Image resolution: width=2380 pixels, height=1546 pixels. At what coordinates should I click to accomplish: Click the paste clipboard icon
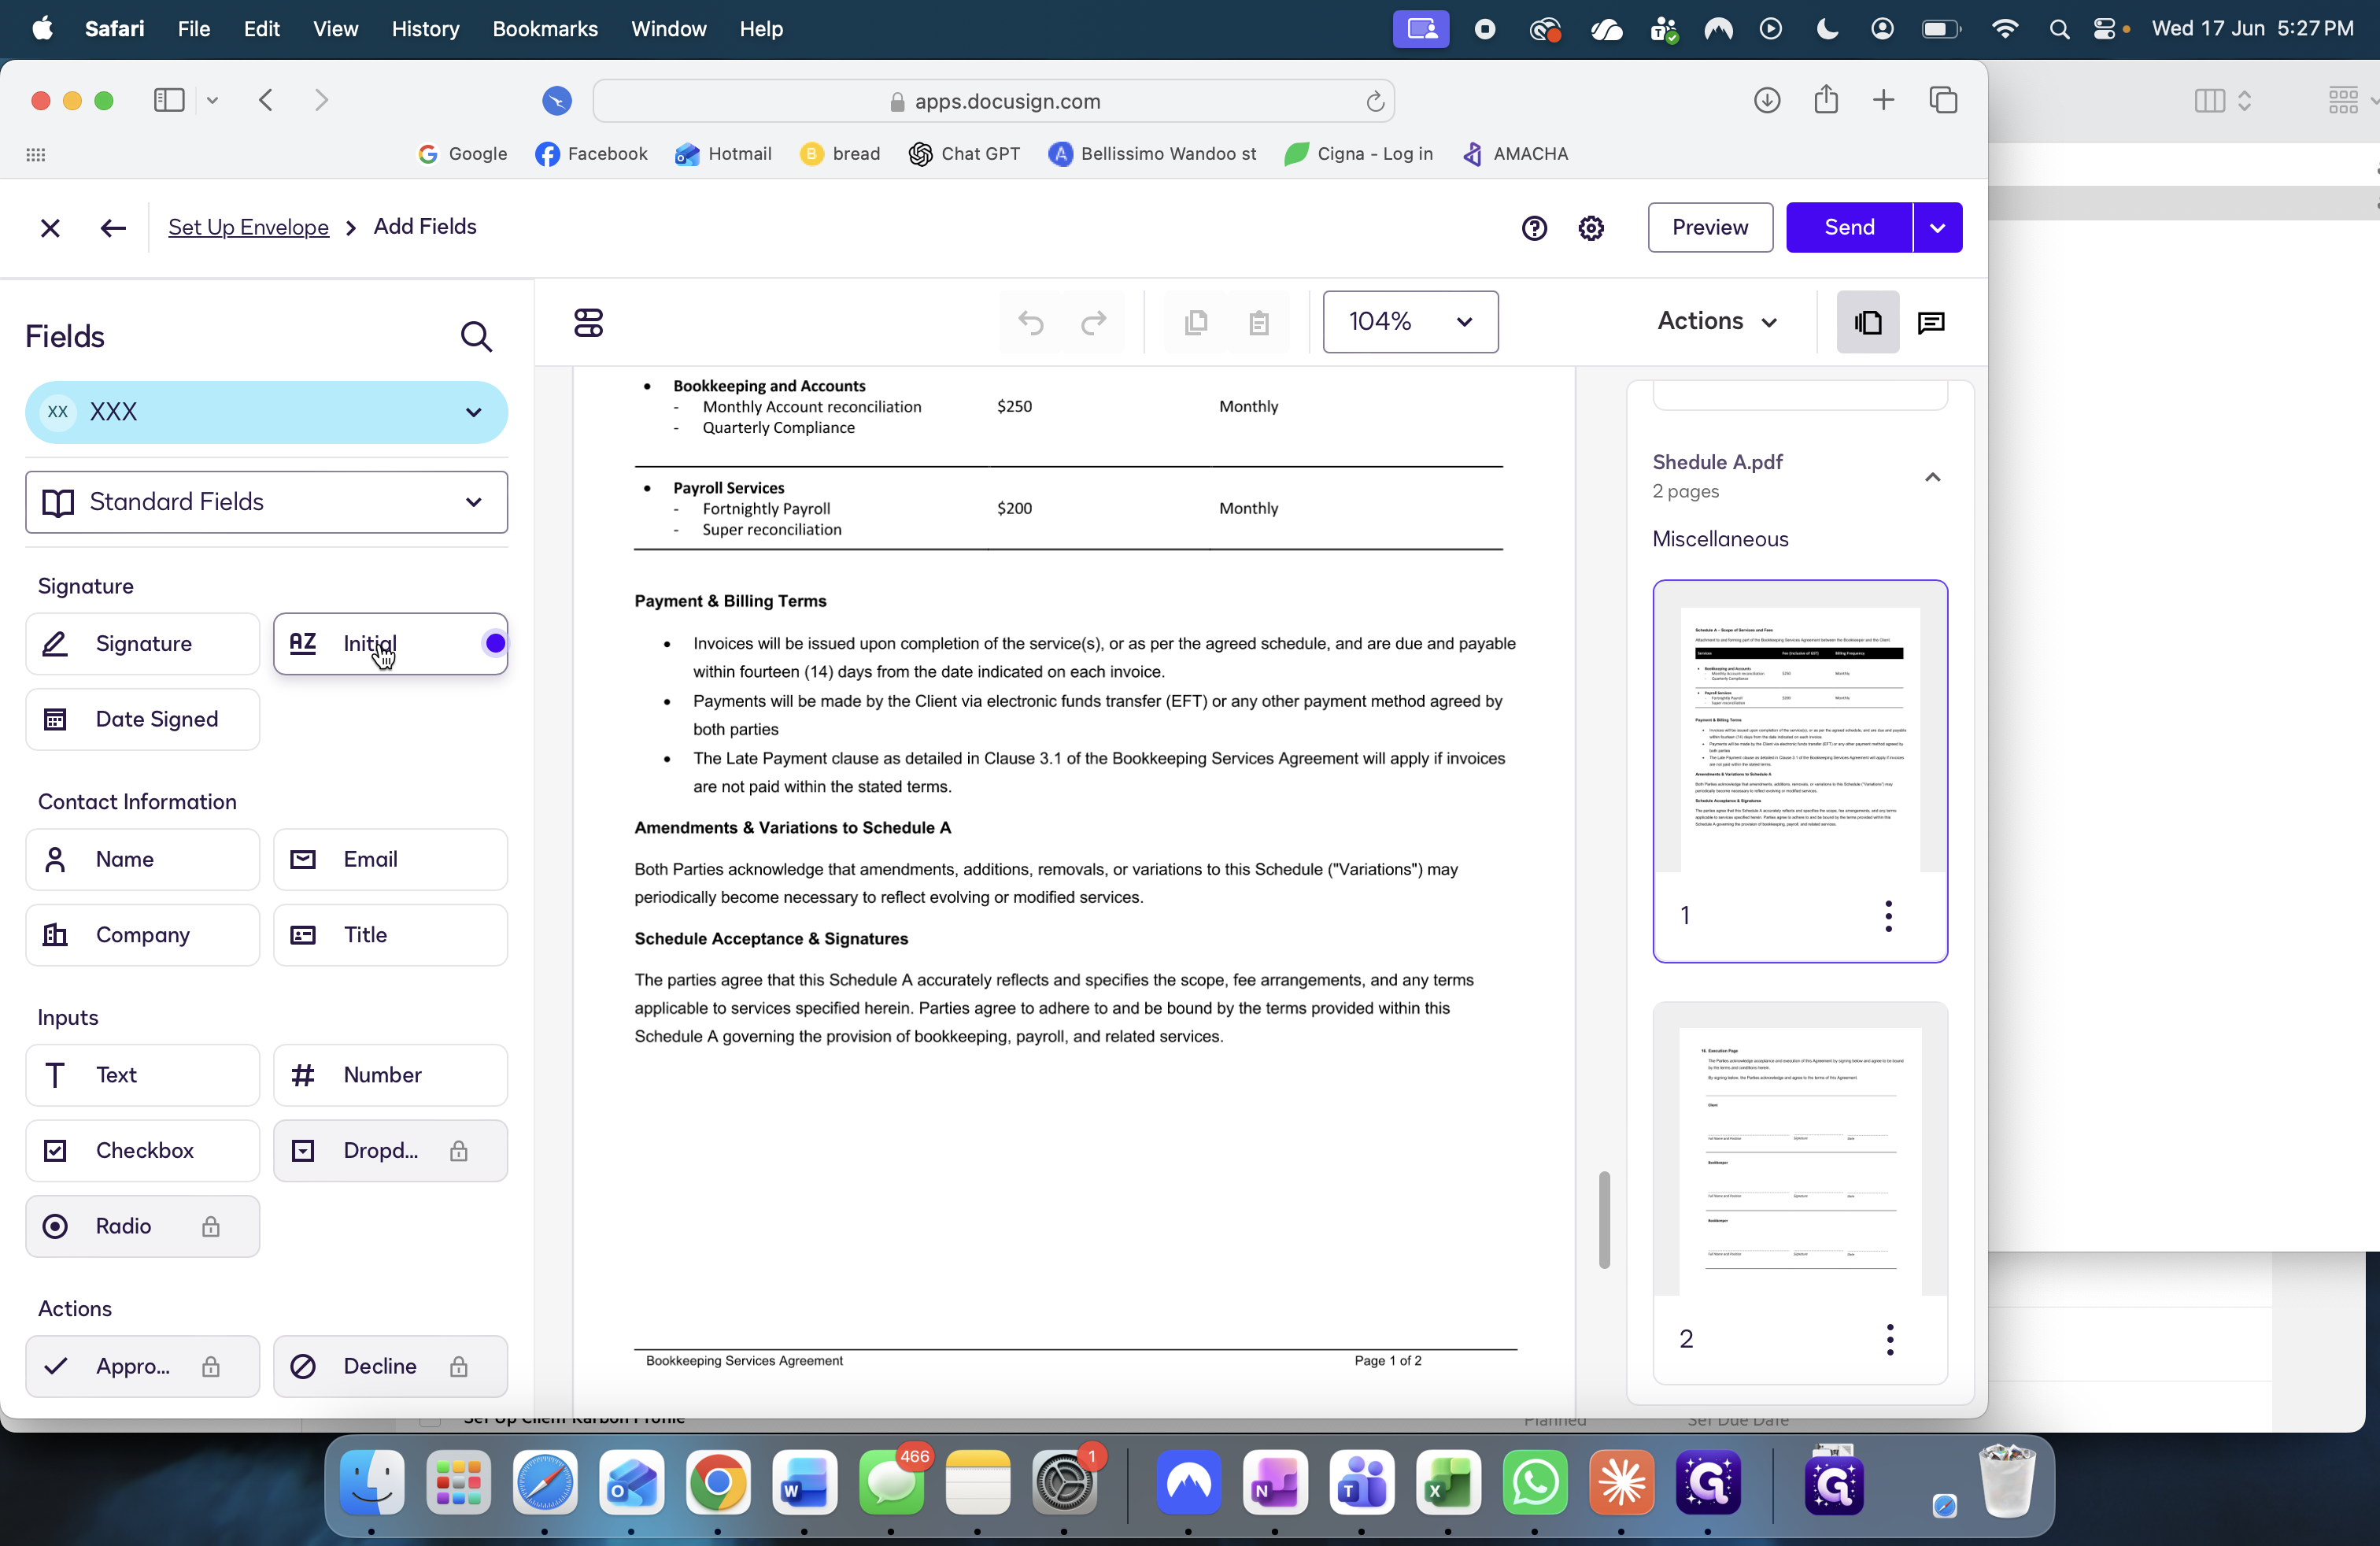(1259, 322)
